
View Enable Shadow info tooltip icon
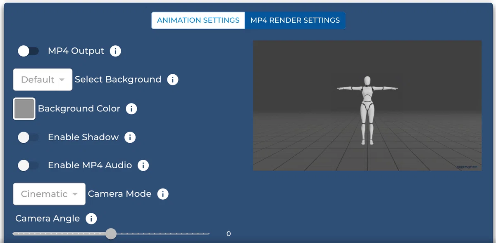click(130, 137)
